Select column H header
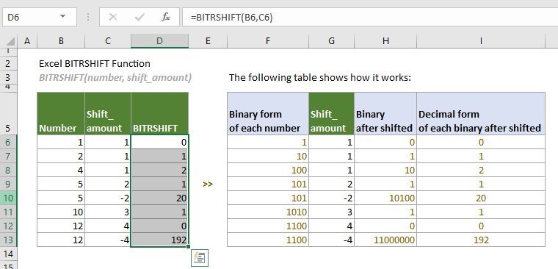The height and width of the screenshot is (269, 558). tap(385, 41)
